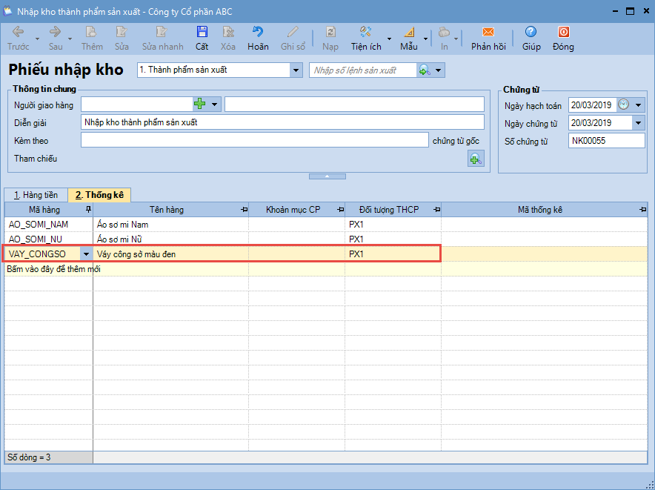Switch to the Hàng tiền tab

pos(36,195)
